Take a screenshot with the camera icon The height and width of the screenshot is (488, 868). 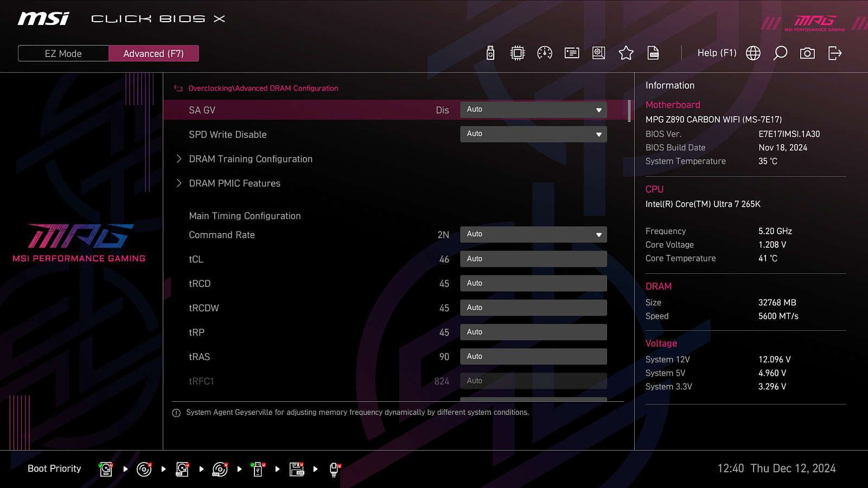[807, 53]
